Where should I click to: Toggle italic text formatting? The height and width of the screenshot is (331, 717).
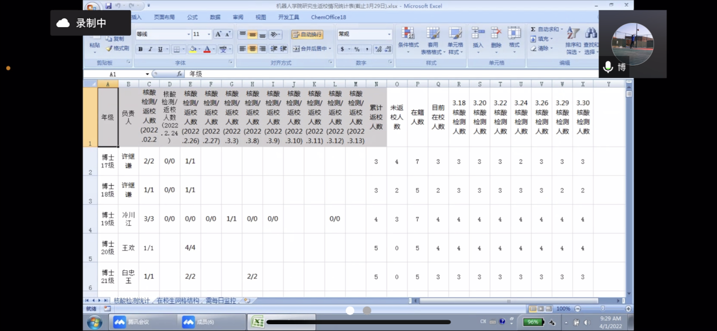coord(151,49)
